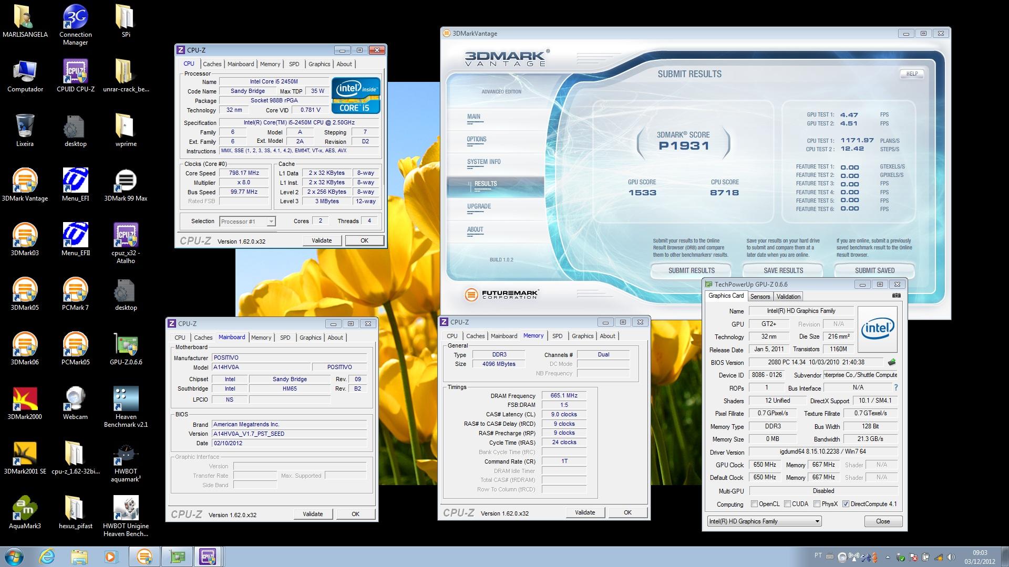The height and width of the screenshot is (567, 1009).
Task: Open Graphics tab in CPU-Z mainboard window
Action: click(311, 338)
